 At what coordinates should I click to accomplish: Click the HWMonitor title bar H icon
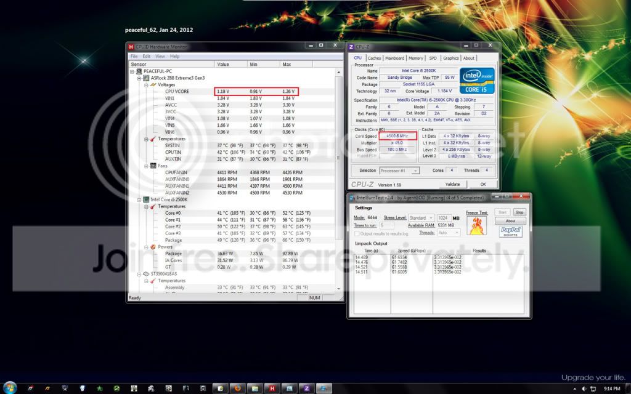coord(131,47)
